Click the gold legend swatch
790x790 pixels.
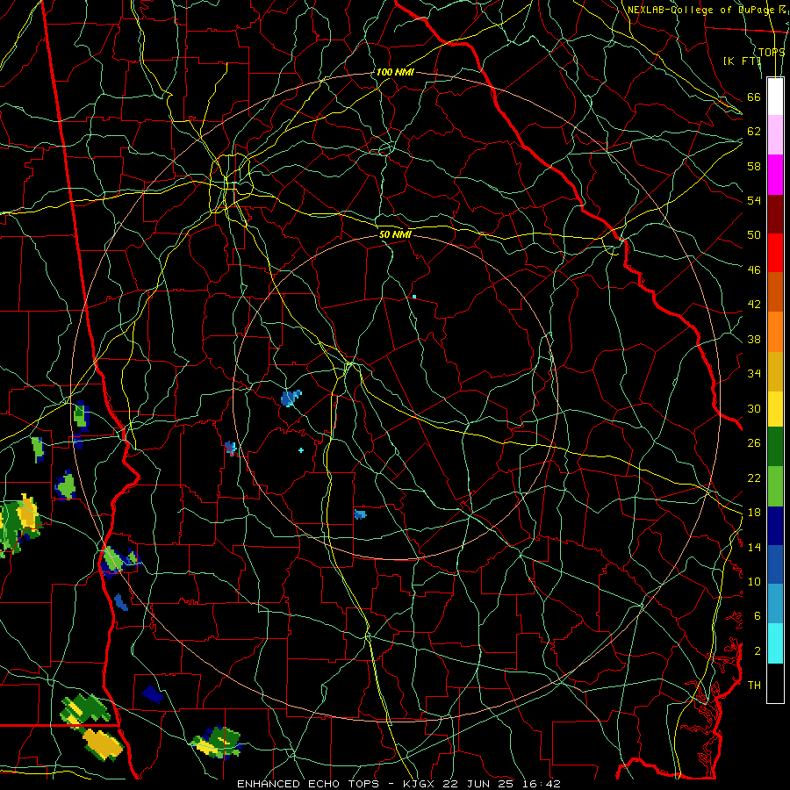[775, 371]
